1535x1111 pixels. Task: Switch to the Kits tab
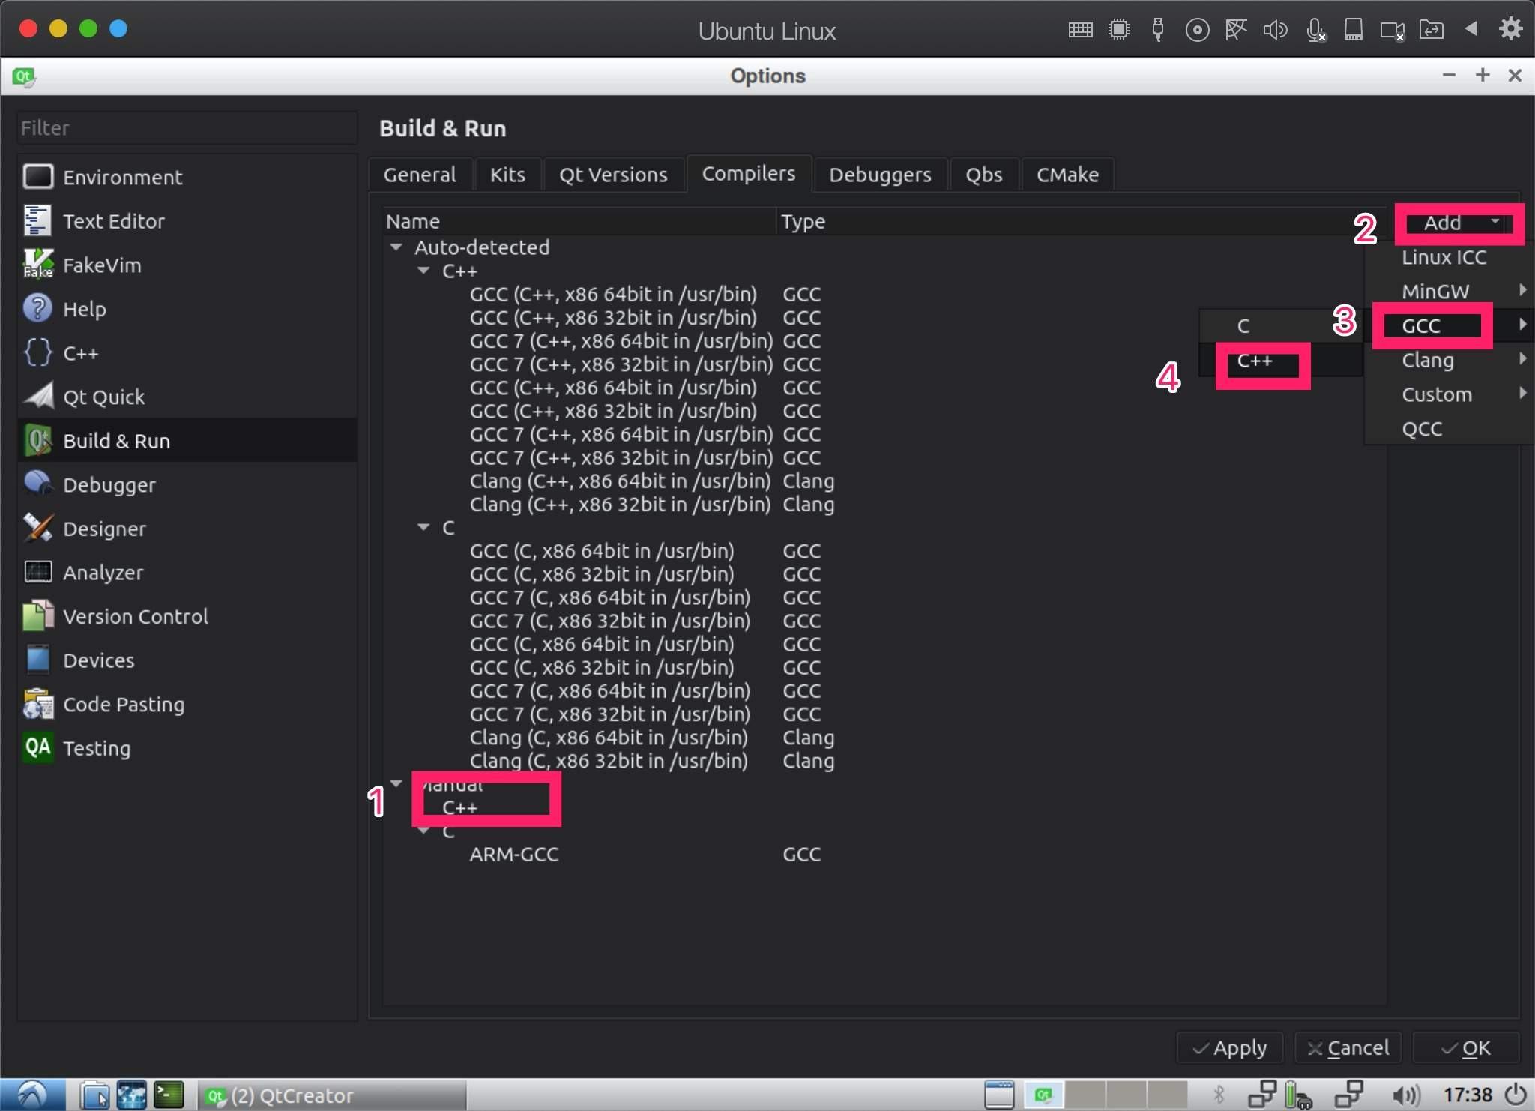pos(507,175)
